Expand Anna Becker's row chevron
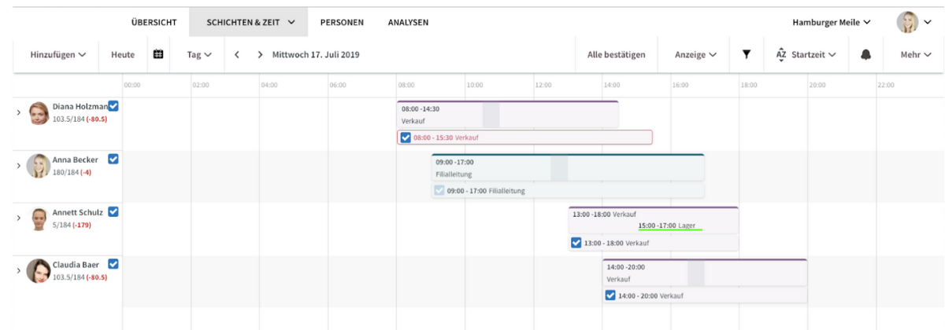This screenshot has width=945, height=330. pyautogui.click(x=19, y=165)
